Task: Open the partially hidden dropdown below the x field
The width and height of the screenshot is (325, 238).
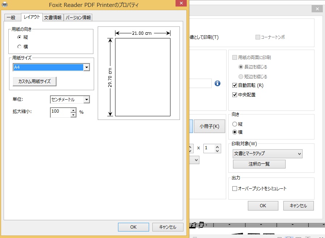Action: (194, 160)
